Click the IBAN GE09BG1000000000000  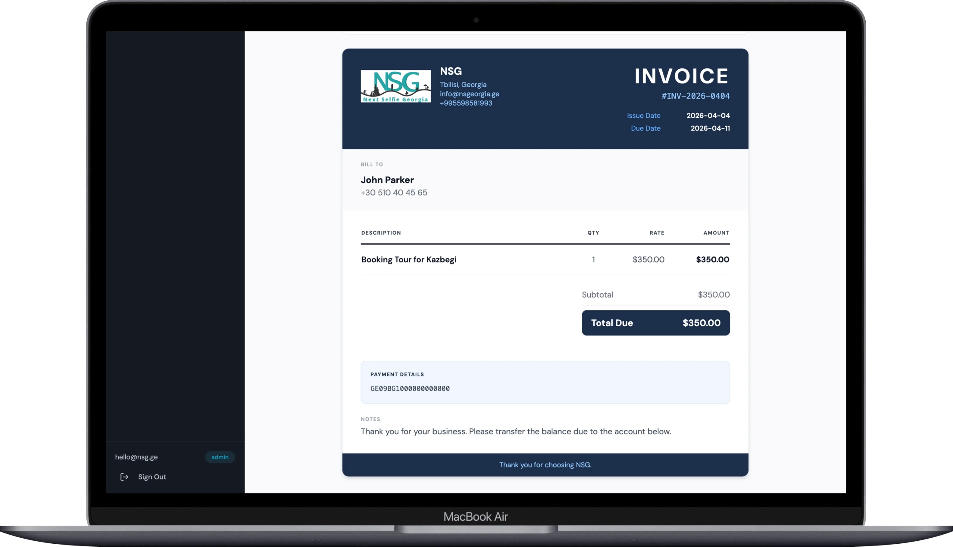pyautogui.click(x=410, y=389)
